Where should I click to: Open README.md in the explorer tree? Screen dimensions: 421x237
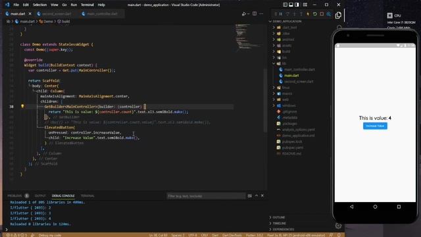(x=291, y=153)
